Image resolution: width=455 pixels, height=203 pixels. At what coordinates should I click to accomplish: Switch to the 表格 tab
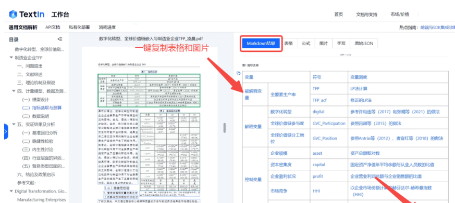[x=288, y=44]
